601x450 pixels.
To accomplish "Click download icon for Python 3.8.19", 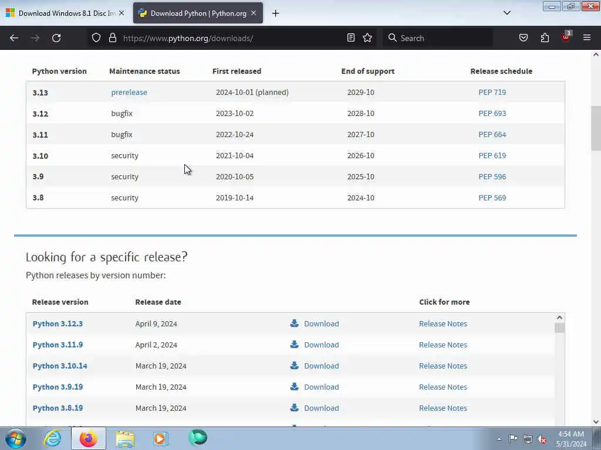I will 295,408.
